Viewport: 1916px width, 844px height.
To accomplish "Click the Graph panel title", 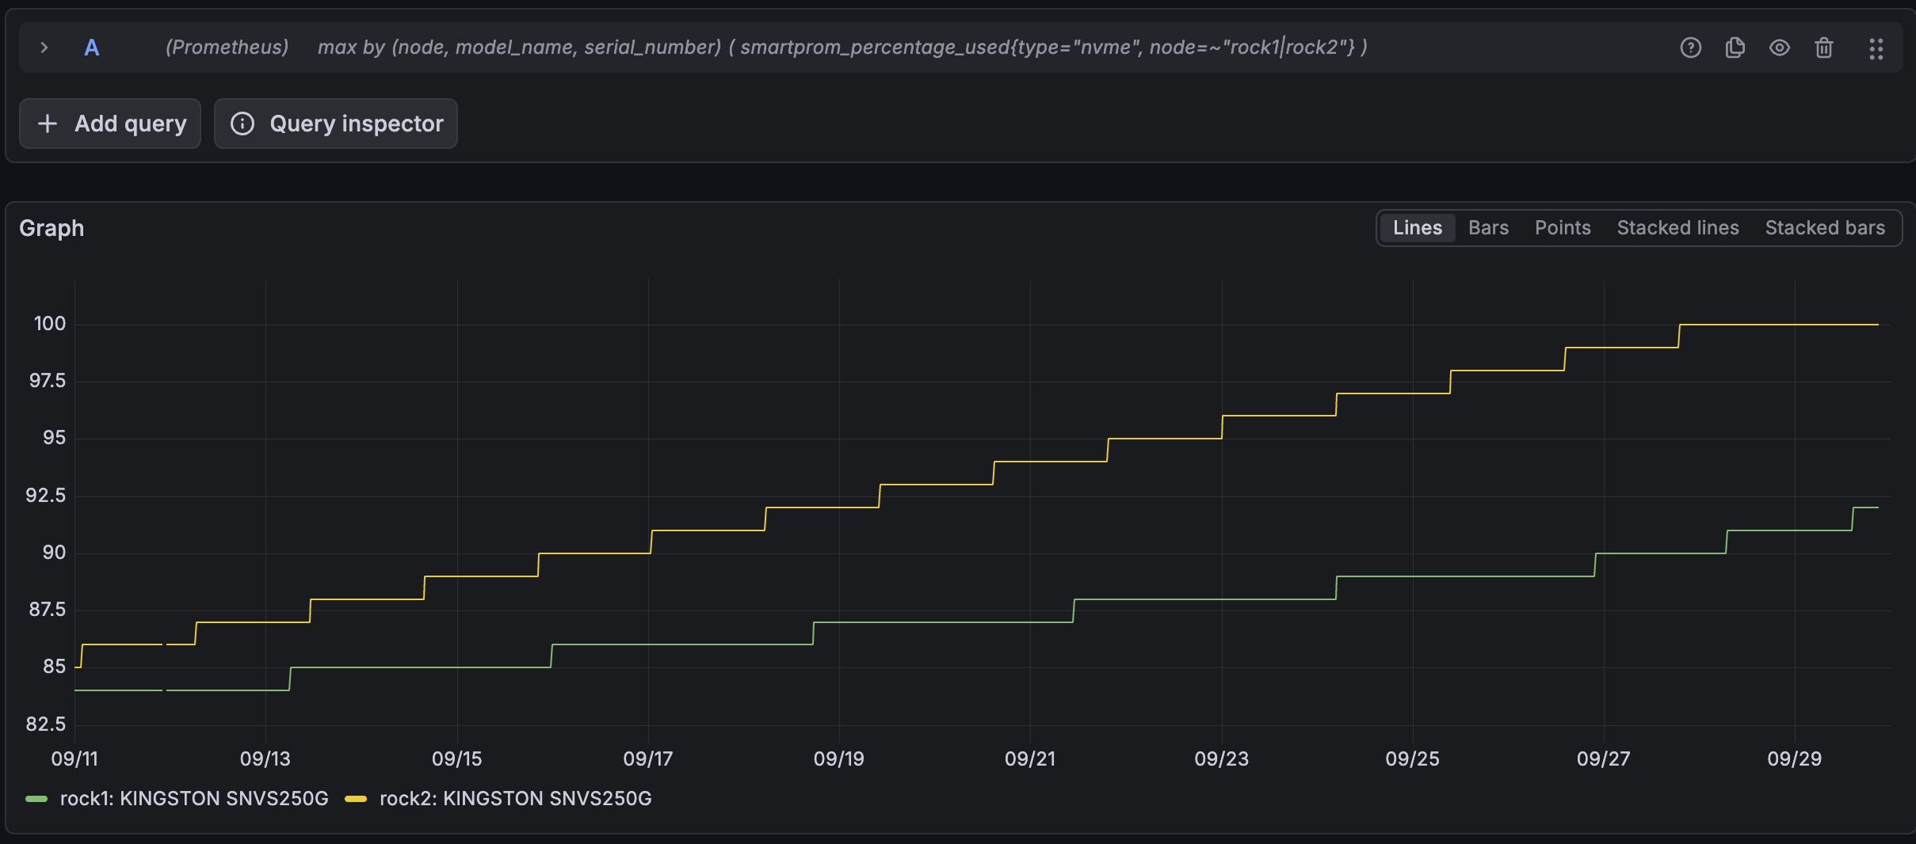I will coord(52,228).
